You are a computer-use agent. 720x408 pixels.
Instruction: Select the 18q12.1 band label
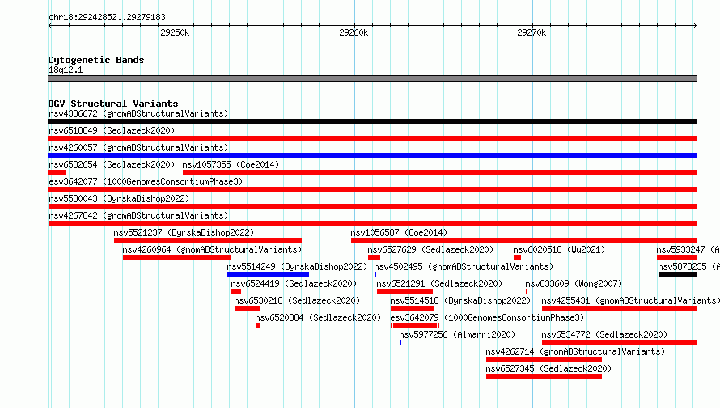coord(66,70)
